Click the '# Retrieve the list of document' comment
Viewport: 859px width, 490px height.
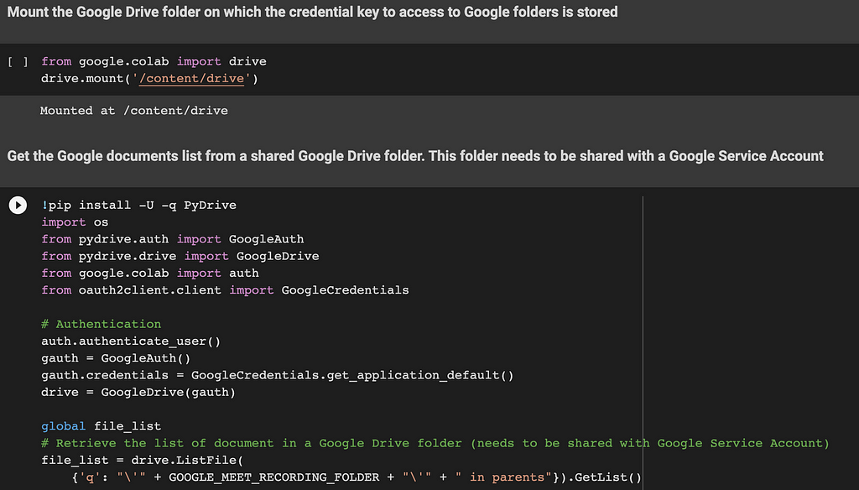click(435, 443)
